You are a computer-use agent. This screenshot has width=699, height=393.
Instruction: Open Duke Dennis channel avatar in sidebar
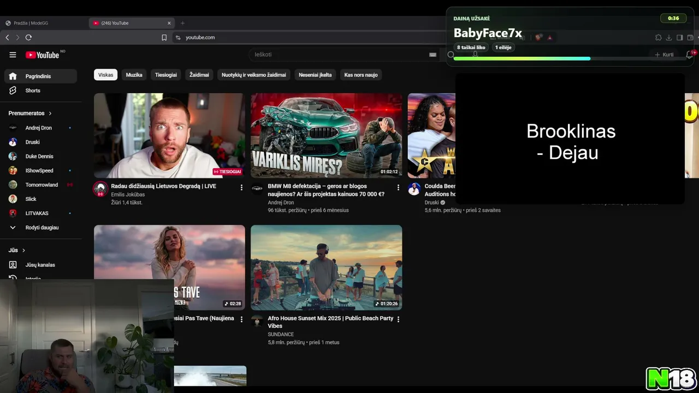coord(13,156)
